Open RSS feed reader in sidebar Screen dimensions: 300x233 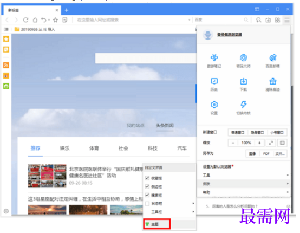6,65
